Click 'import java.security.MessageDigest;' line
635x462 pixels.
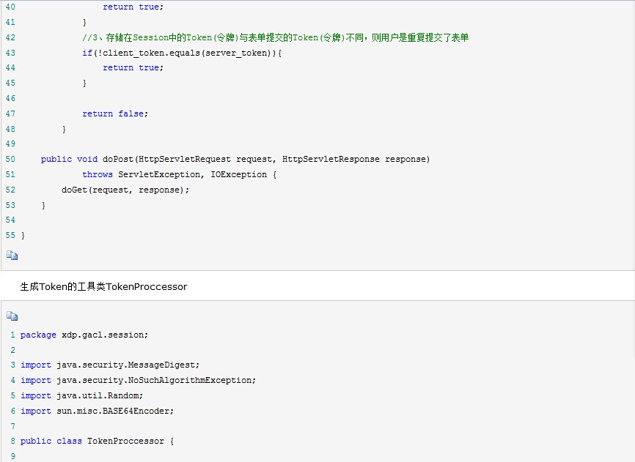coord(110,365)
